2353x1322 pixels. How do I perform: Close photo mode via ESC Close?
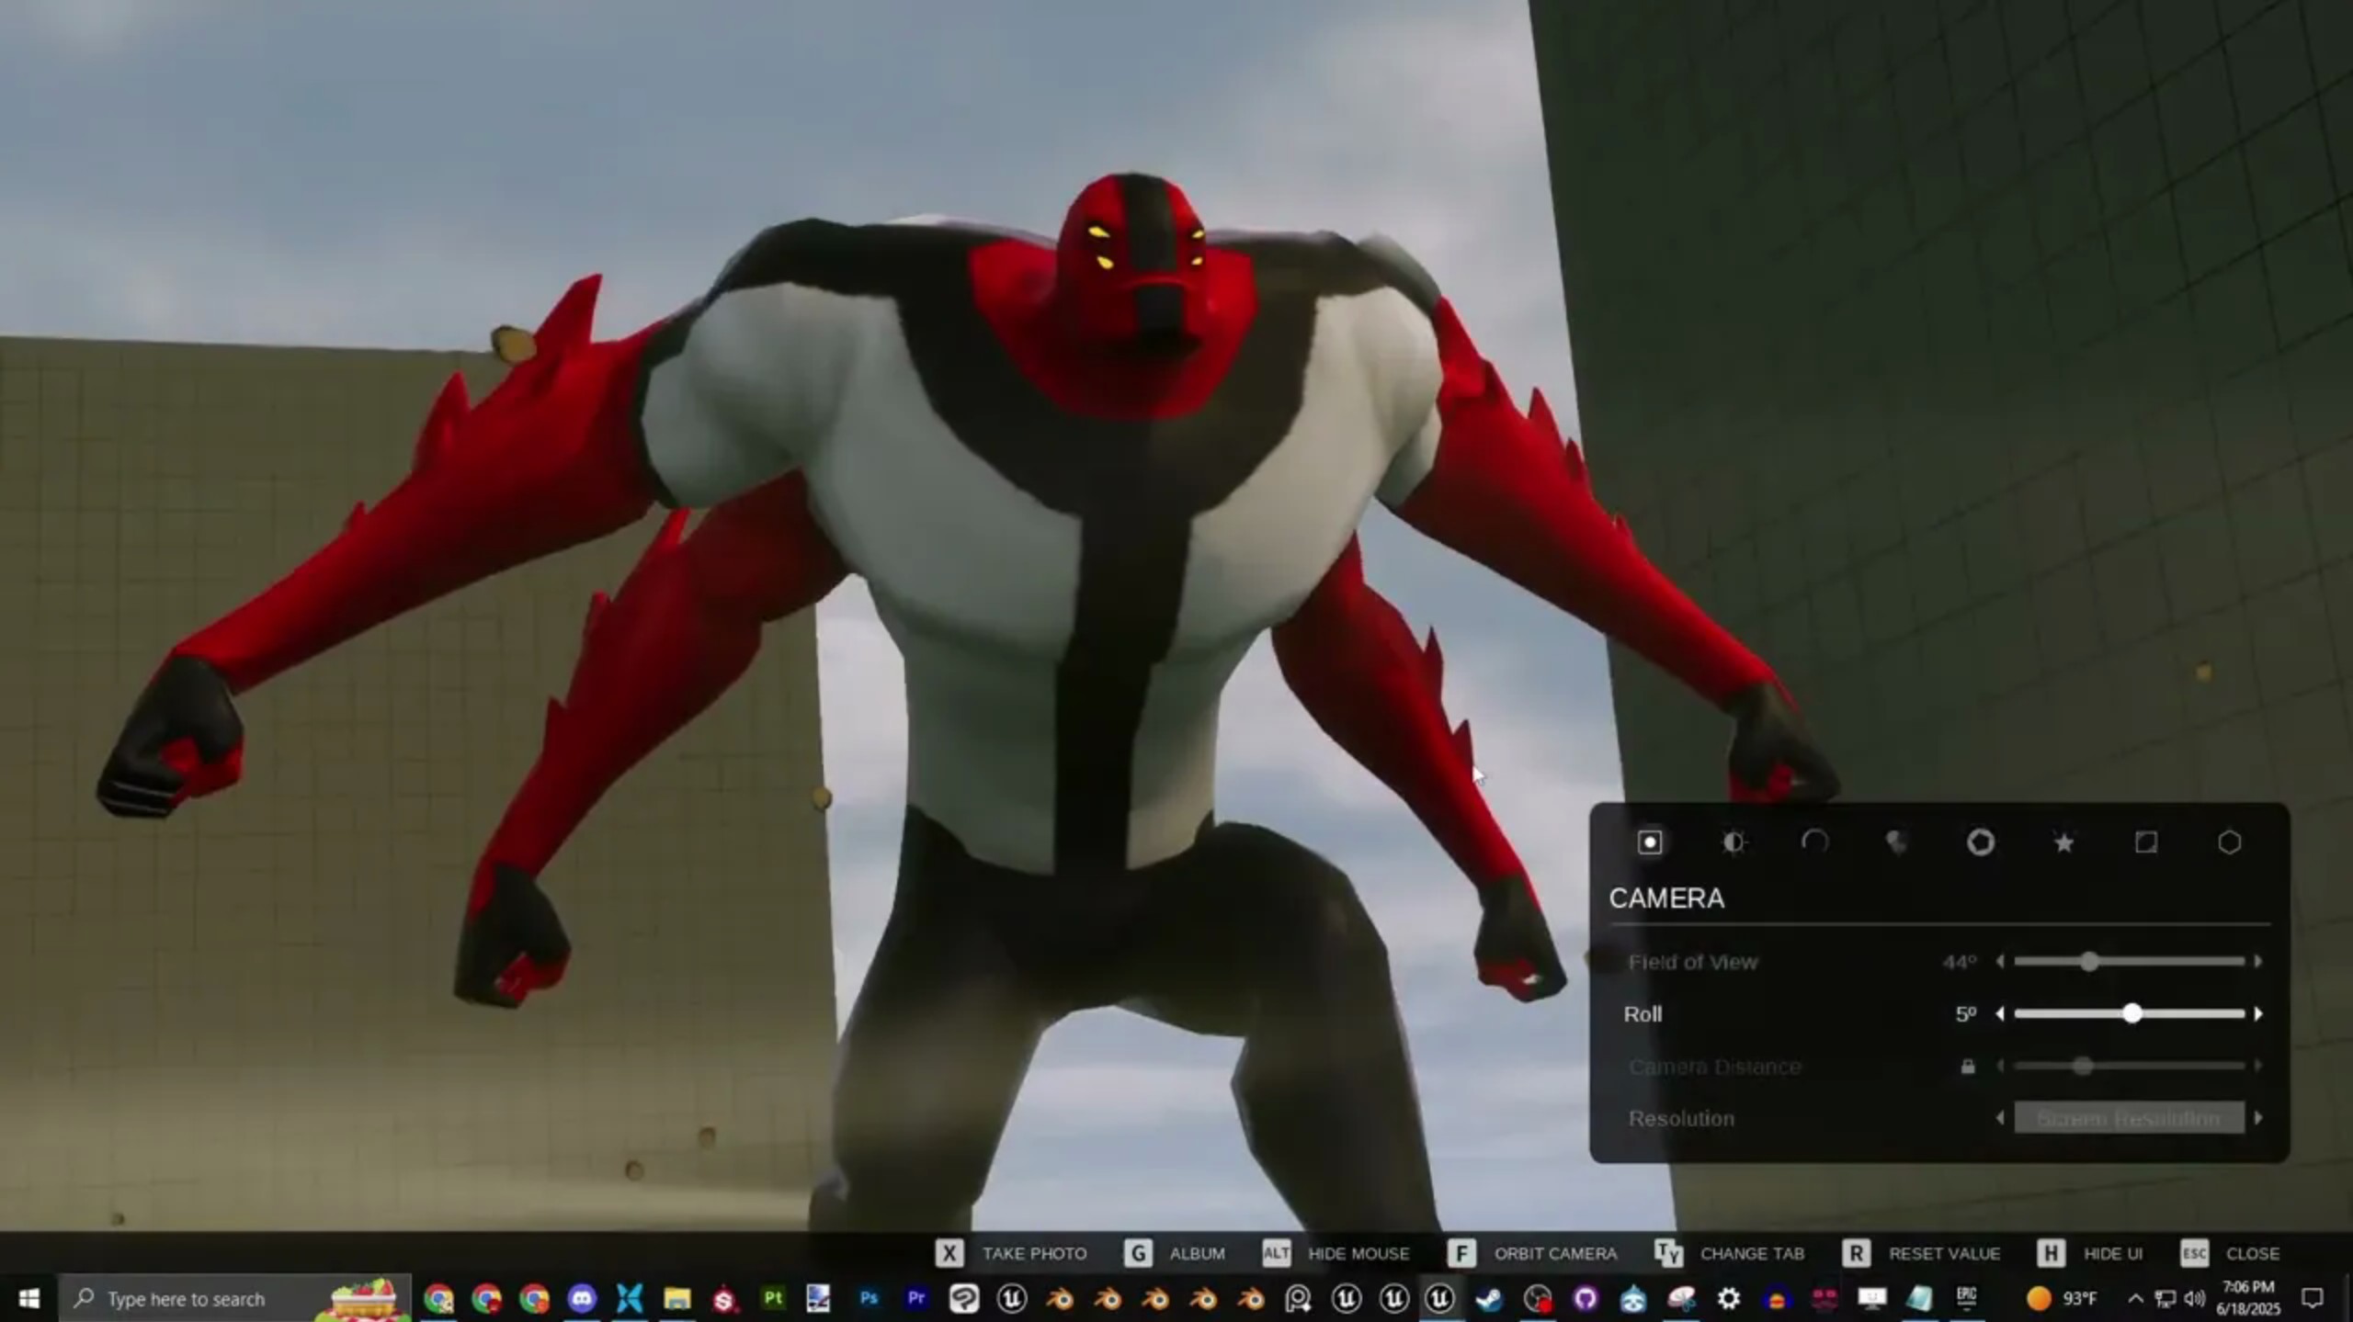click(x=2252, y=1254)
